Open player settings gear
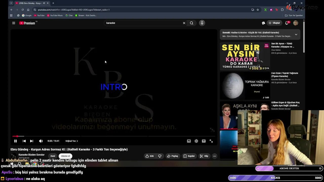This screenshot has height=182, width=324. pyautogui.click(x=196, y=141)
